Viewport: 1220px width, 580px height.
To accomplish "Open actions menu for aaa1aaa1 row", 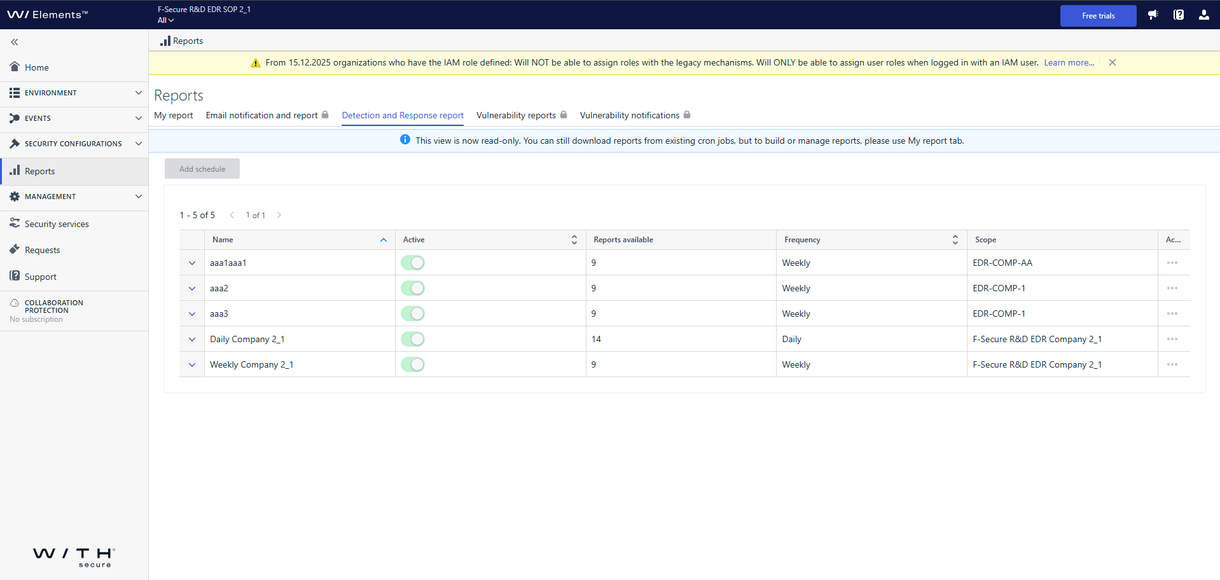I will click(1172, 263).
